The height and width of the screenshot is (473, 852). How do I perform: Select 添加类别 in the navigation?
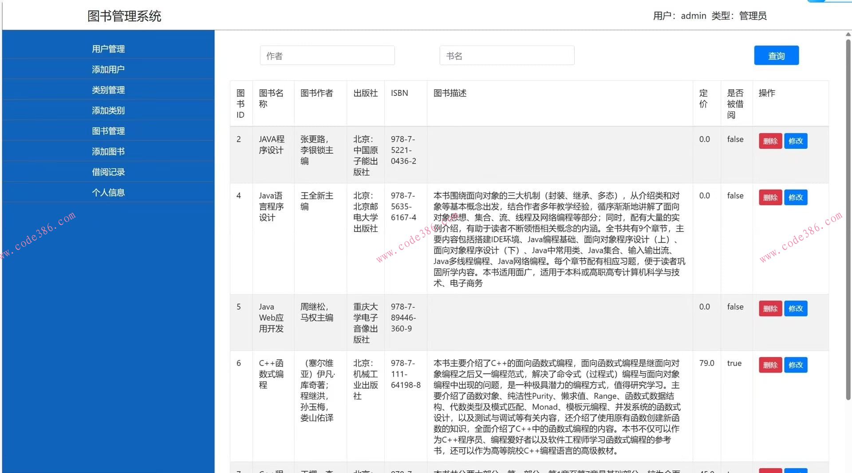108,110
